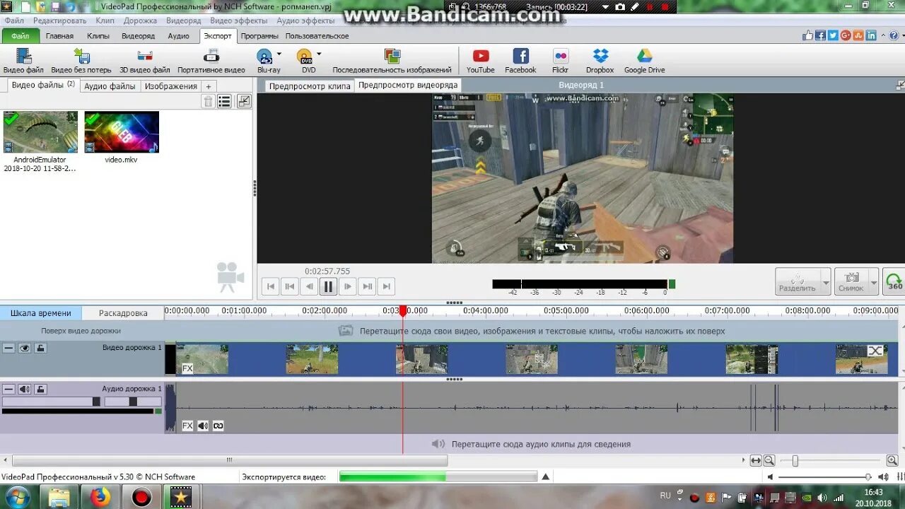905x509 pixels.
Task: Click speaker icon on audio clip
Action: [203, 426]
